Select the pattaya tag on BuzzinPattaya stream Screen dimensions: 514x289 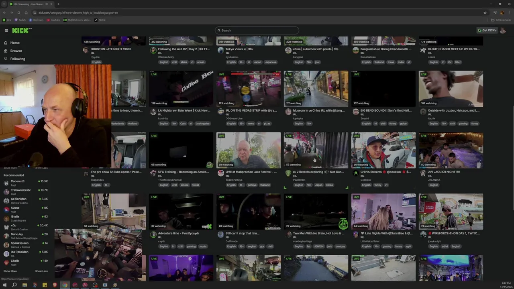click(252, 185)
